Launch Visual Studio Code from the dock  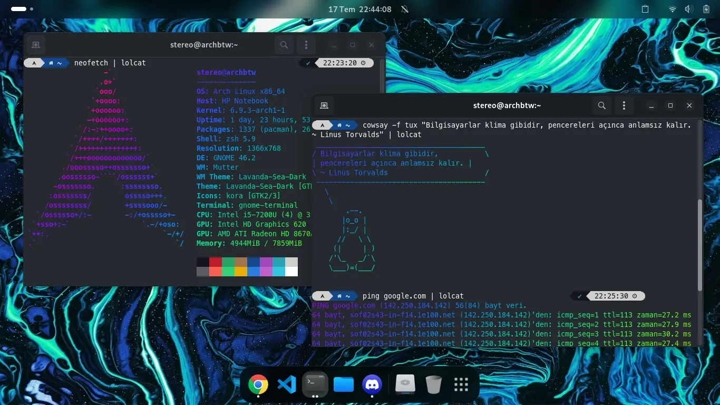[x=287, y=384]
